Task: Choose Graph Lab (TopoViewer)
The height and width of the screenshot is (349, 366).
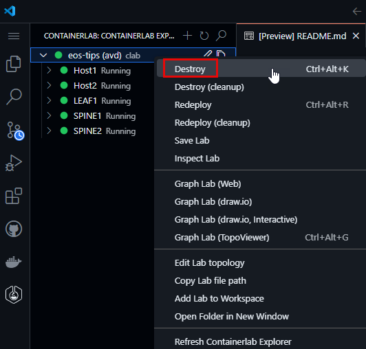Action: [x=261, y=238]
